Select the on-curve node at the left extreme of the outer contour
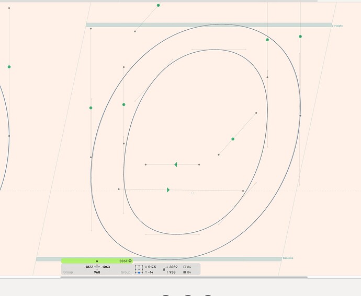The height and width of the screenshot is (296, 361). click(91, 157)
